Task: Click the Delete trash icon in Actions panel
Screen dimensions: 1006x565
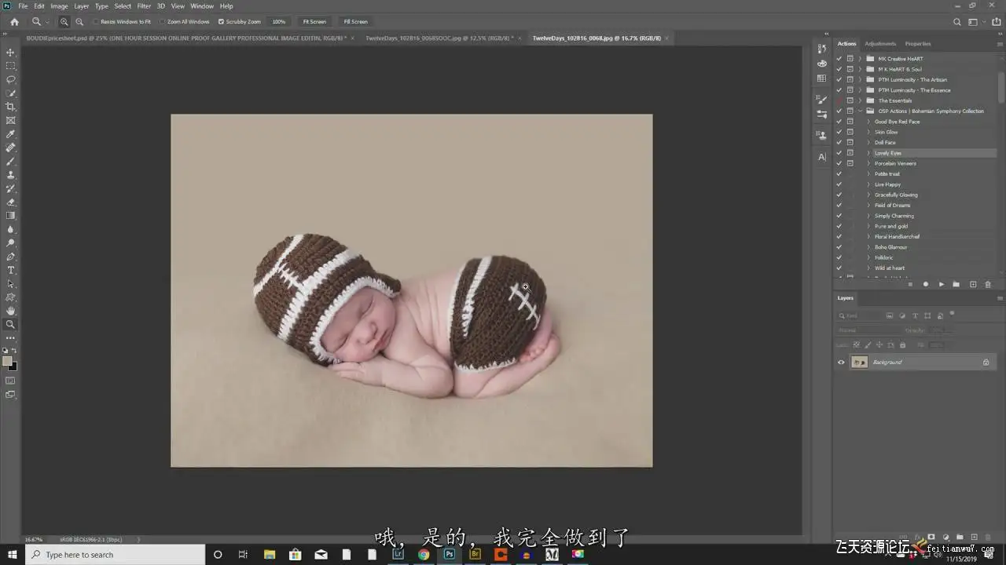Action: coord(988,284)
